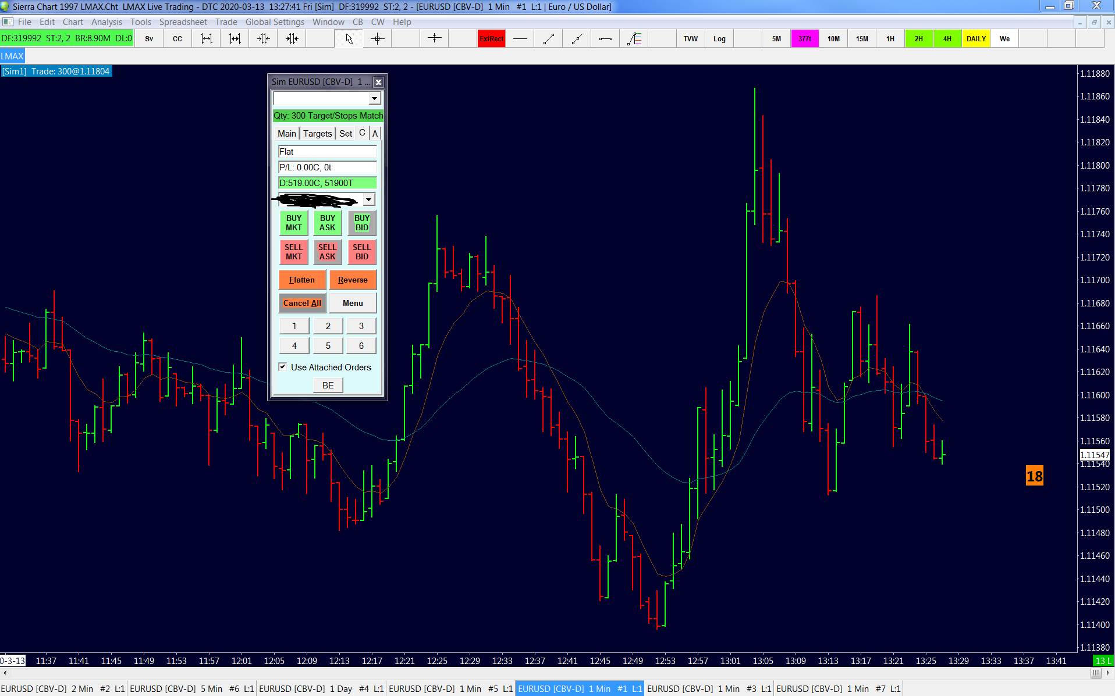The height and width of the screenshot is (696, 1115).
Task: Click the Sv toolbar button
Action: [x=149, y=39]
